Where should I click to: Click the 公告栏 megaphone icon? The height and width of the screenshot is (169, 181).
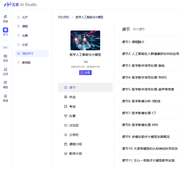click(x=65, y=135)
